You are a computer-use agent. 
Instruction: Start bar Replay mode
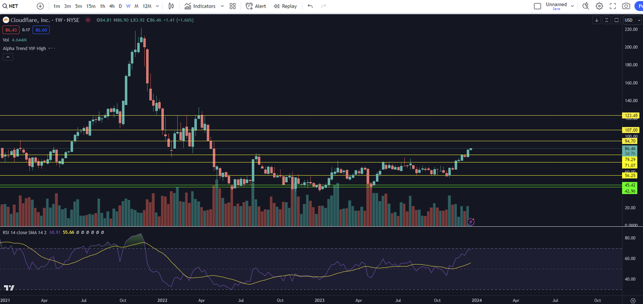click(285, 6)
